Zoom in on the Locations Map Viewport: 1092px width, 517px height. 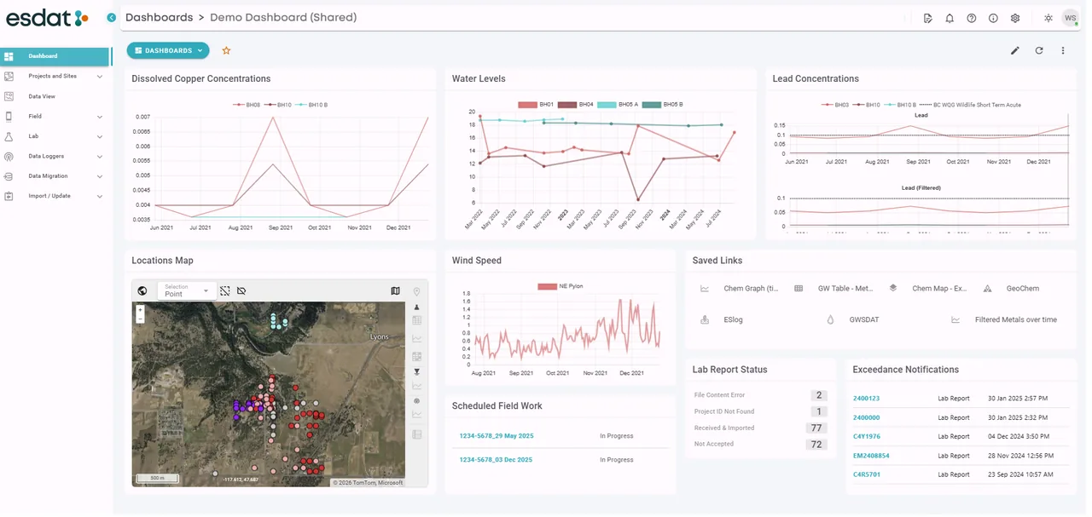(140, 310)
